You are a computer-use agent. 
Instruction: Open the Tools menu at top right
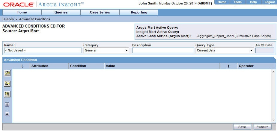click(x=237, y=2)
